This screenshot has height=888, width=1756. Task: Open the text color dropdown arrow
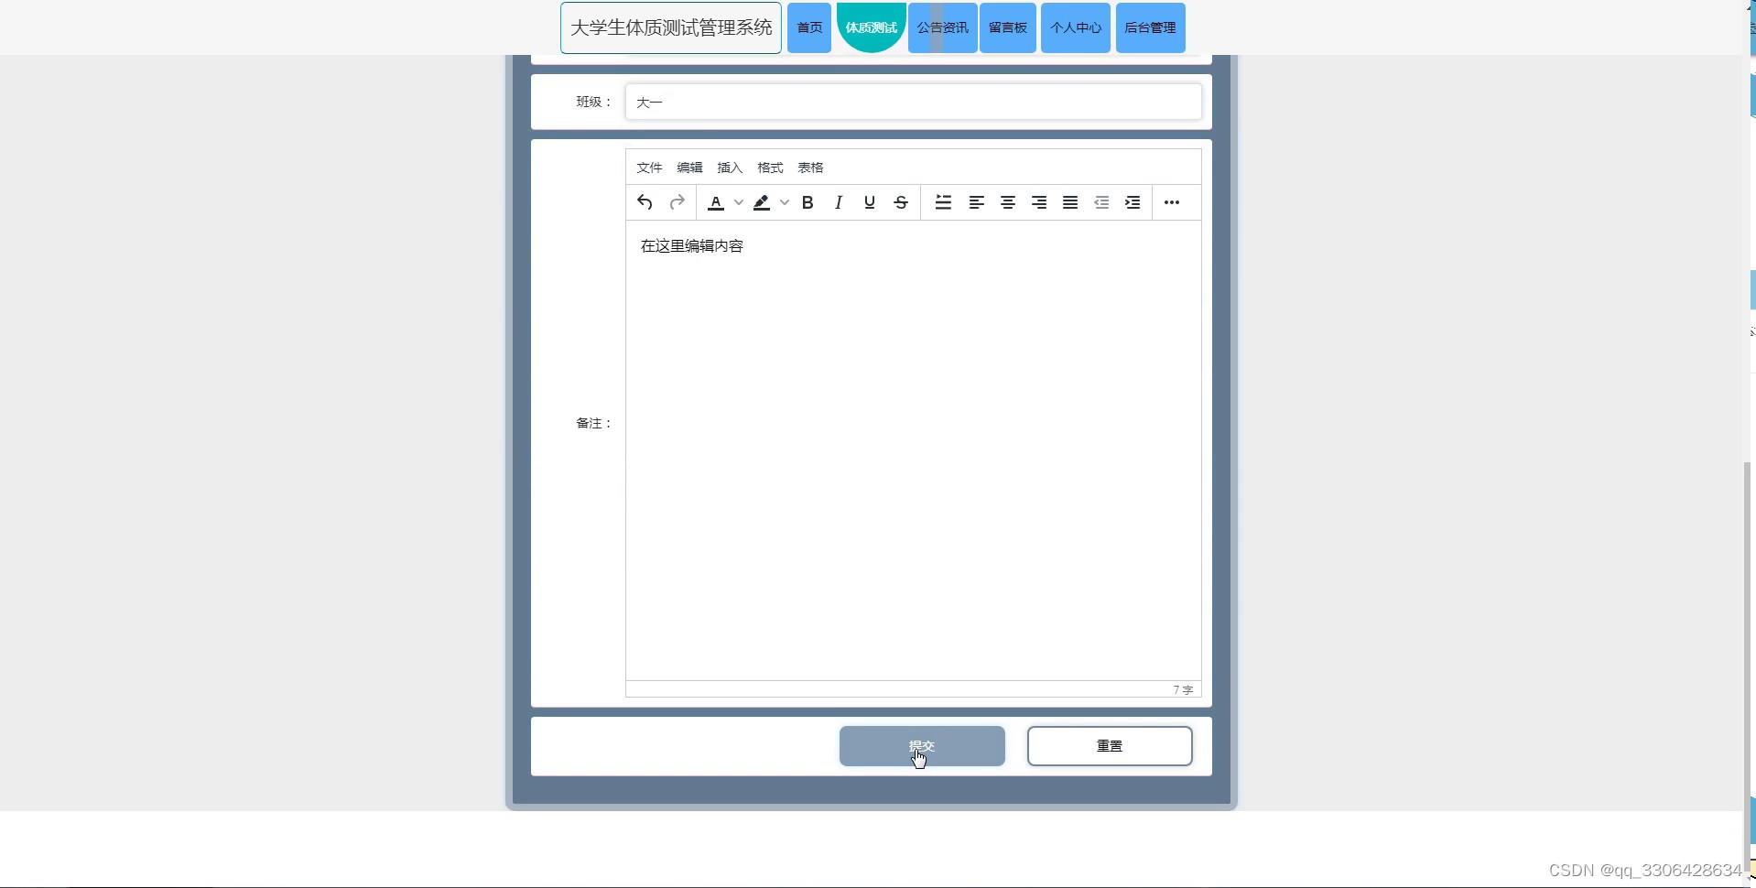tap(739, 202)
